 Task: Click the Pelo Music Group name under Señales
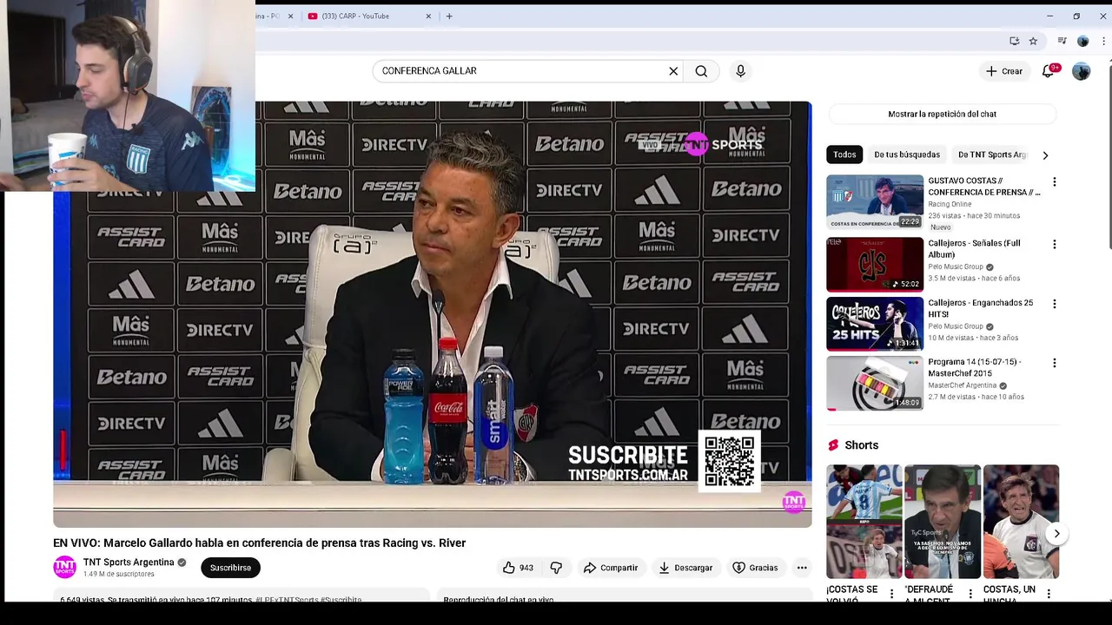pyautogui.click(x=956, y=267)
